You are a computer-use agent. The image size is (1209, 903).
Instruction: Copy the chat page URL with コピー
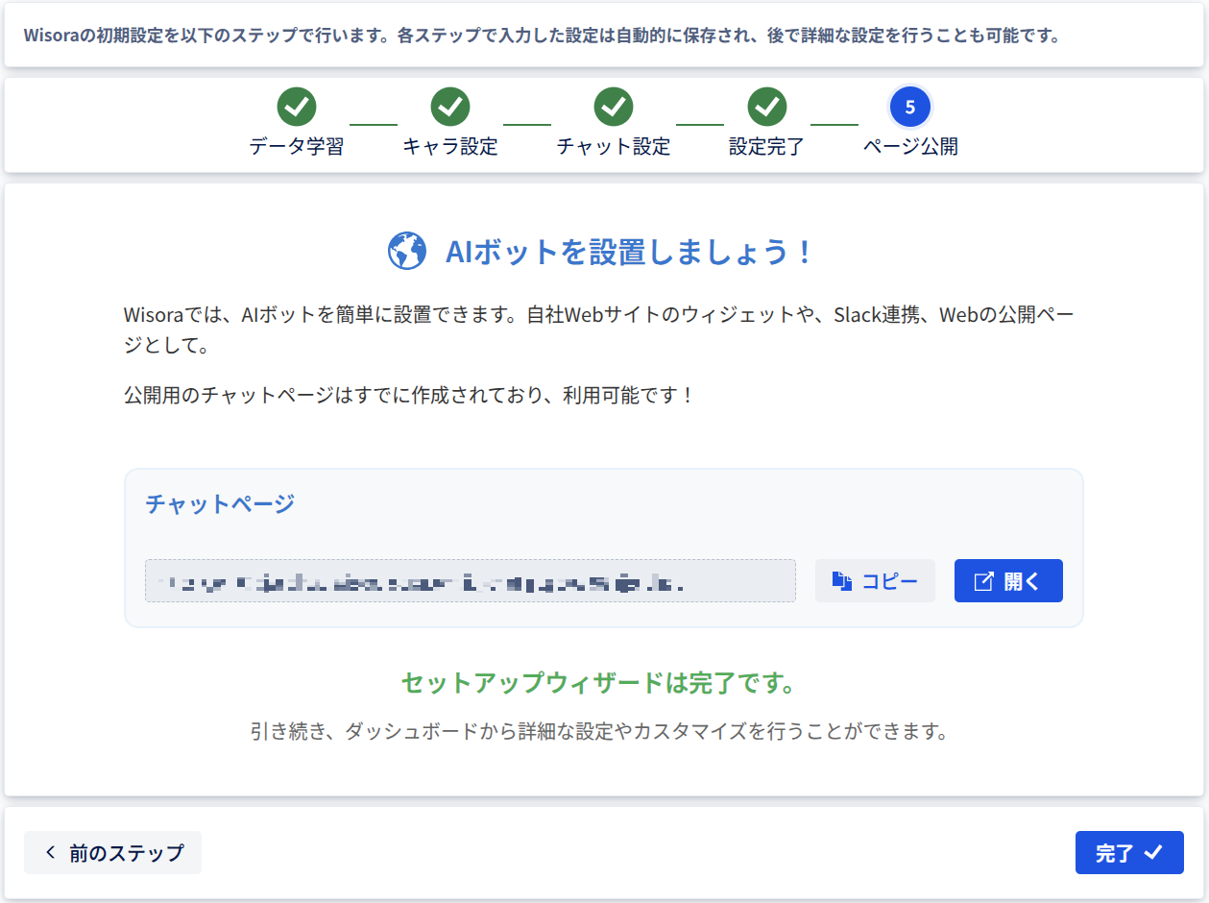(x=875, y=581)
